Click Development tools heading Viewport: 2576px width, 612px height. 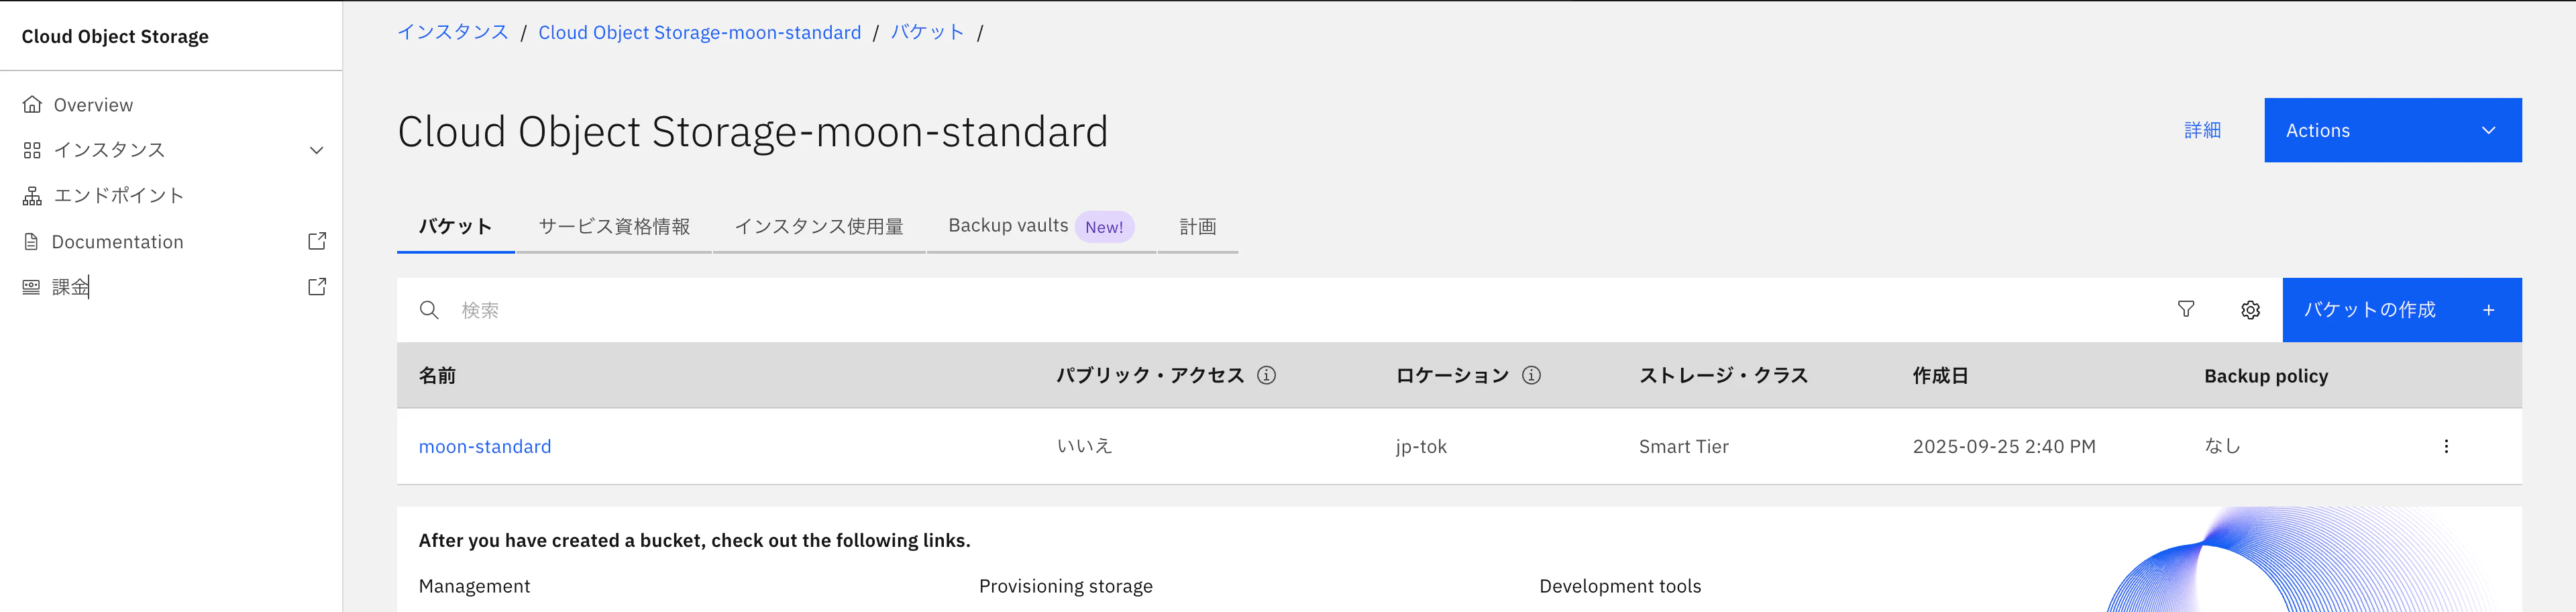pyautogui.click(x=1620, y=586)
